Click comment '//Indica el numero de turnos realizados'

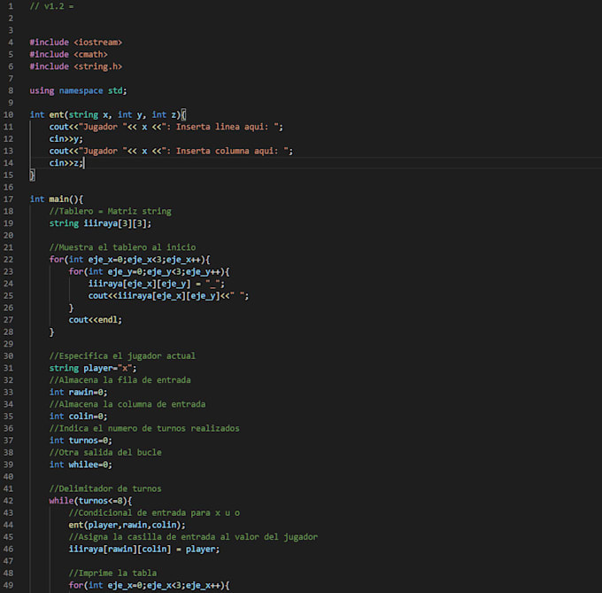144,428
